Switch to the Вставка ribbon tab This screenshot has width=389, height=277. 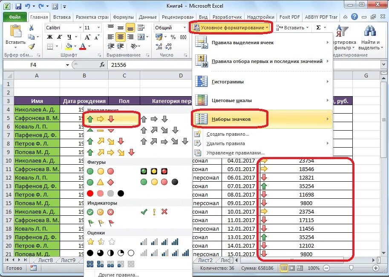click(62, 17)
